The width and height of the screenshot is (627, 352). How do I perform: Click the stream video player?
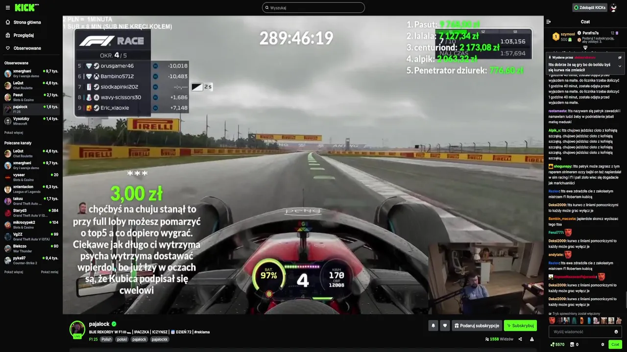coord(303,165)
